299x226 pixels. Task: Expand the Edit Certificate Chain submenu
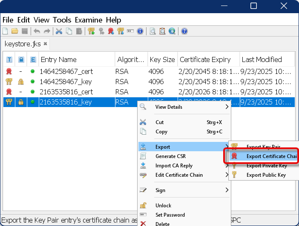[x=183, y=175]
